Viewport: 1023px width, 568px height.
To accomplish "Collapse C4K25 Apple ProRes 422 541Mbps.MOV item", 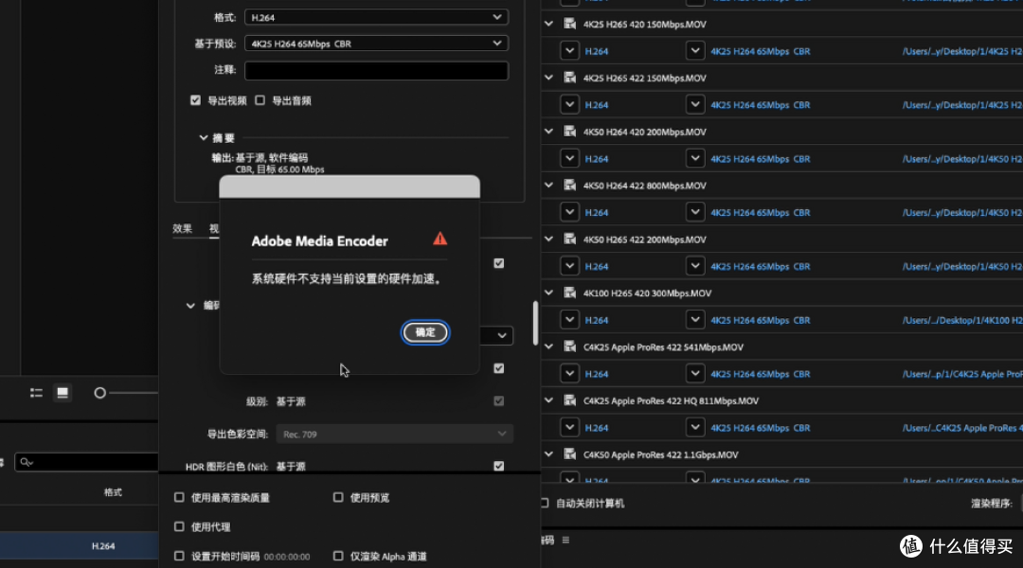I will click(x=548, y=346).
